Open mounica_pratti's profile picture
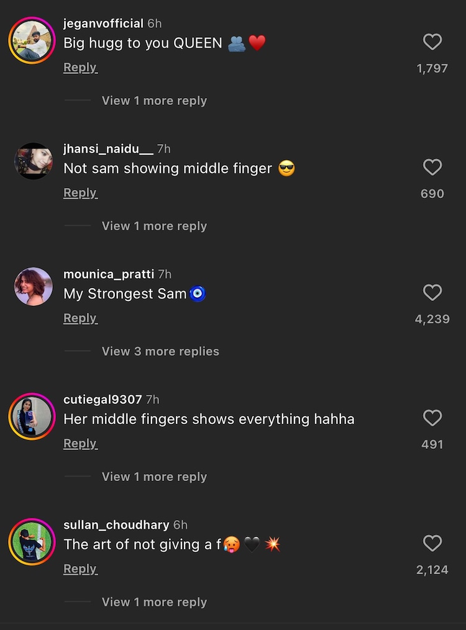This screenshot has height=630, width=466. point(33,287)
